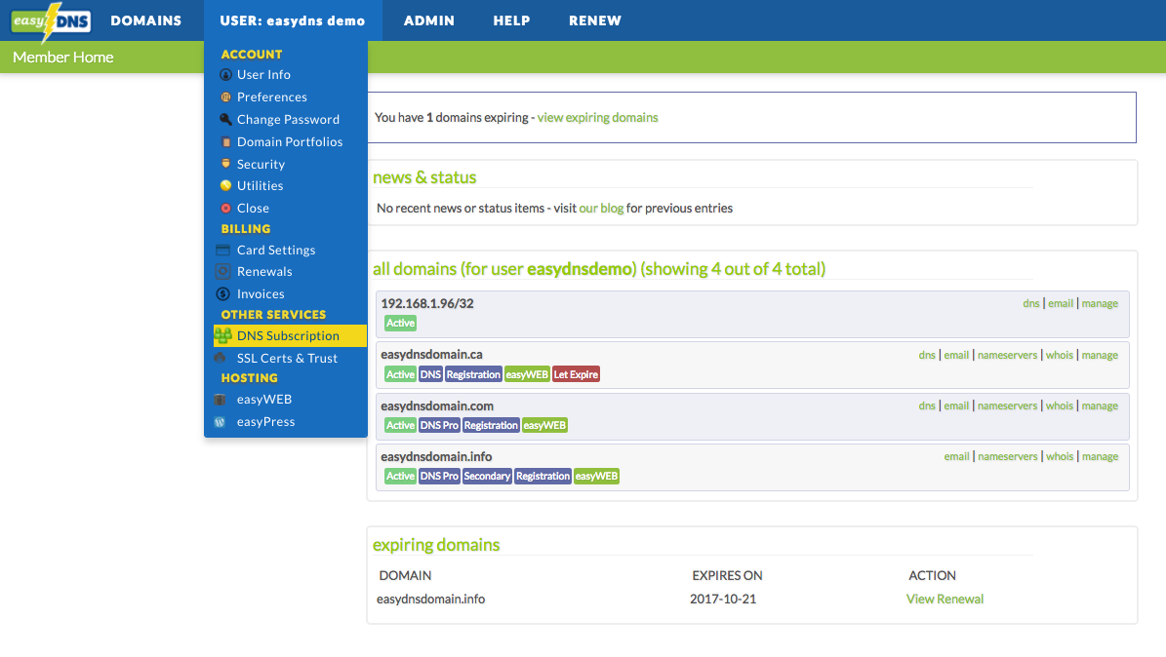Click the 192.168.1.96/32 domain name
Image resolution: width=1166 pixels, height=657 pixels.
tap(426, 303)
